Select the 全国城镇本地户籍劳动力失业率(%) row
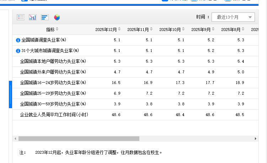This screenshot has width=267, height=163. [135, 61]
